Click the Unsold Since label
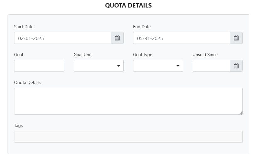258x157 pixels. [205, 55]
